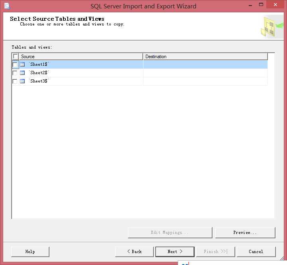Screen dimensions: 287x265
Task: Click the Destination cell for Sheet2$
Action: (205, 73)
